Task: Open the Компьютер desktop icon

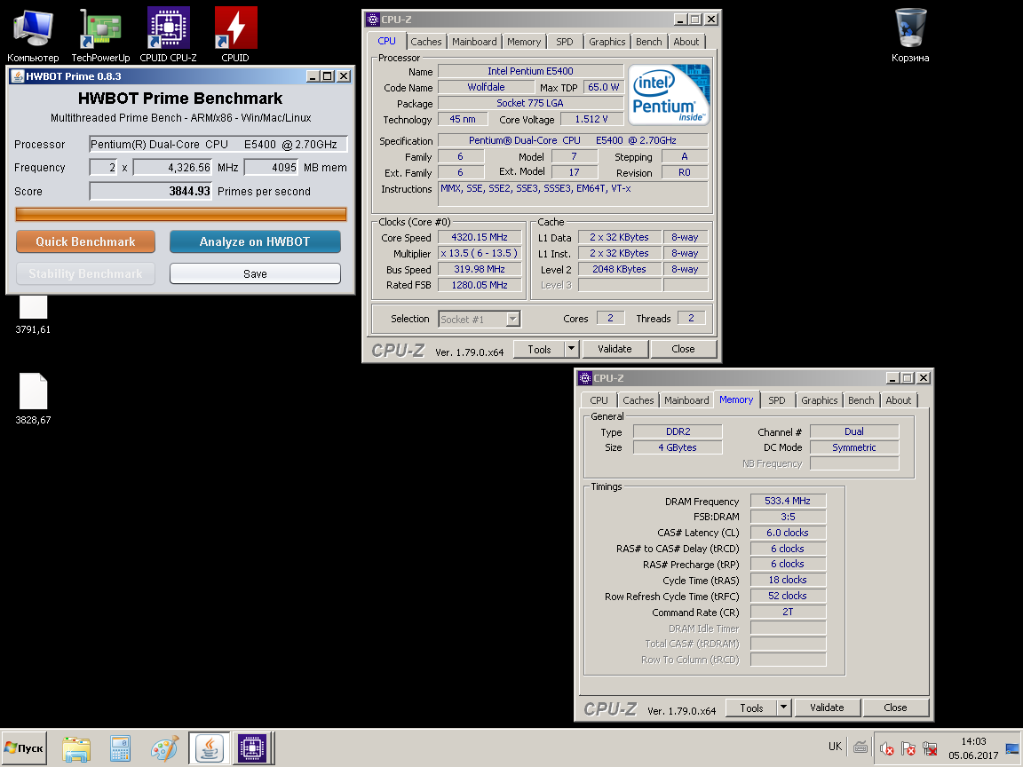Action: coord(33,36)
